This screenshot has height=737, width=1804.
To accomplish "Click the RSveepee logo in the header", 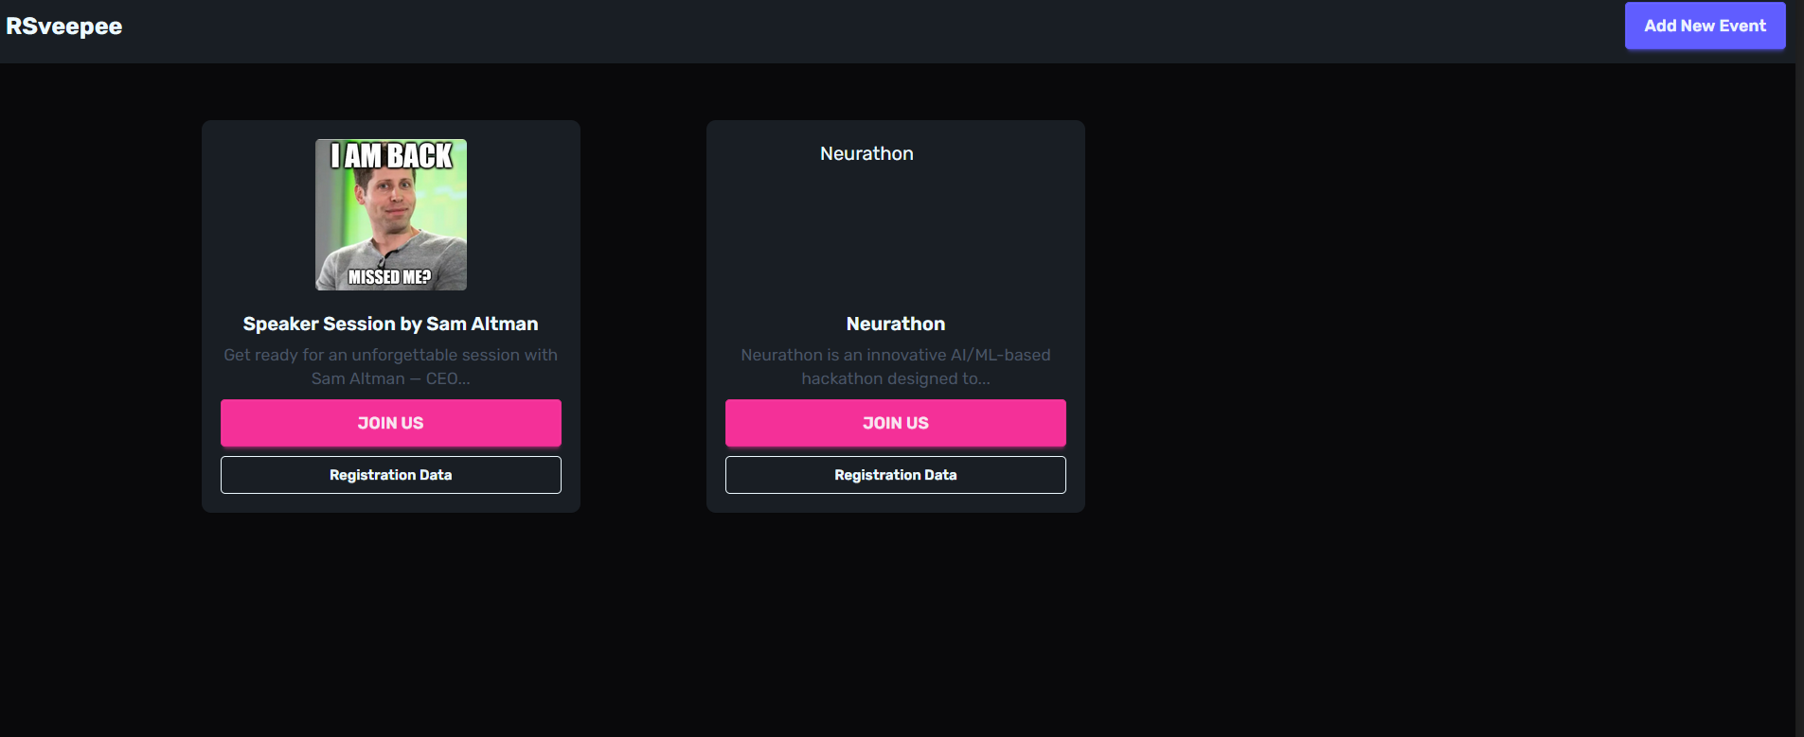I will click(63, 26).
